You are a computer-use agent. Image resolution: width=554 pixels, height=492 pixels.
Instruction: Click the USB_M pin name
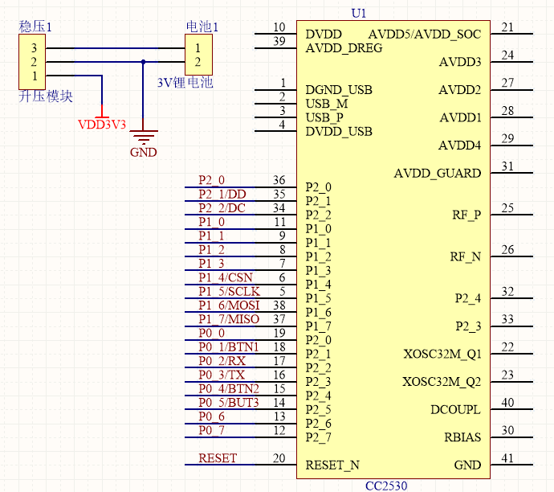pos(327,104)
